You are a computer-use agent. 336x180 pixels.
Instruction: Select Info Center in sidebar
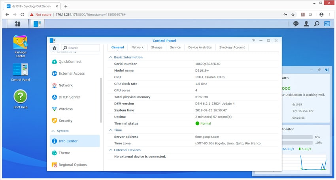75,141
